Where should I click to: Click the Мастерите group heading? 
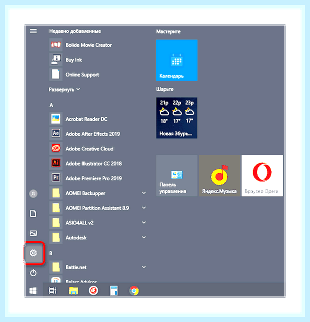click(168, 31)
